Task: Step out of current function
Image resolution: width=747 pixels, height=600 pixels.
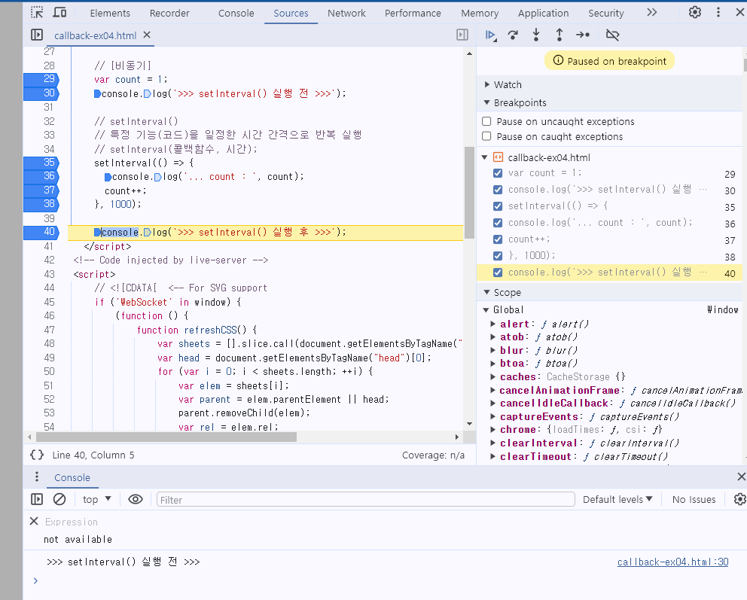Action: coord(559,35)
